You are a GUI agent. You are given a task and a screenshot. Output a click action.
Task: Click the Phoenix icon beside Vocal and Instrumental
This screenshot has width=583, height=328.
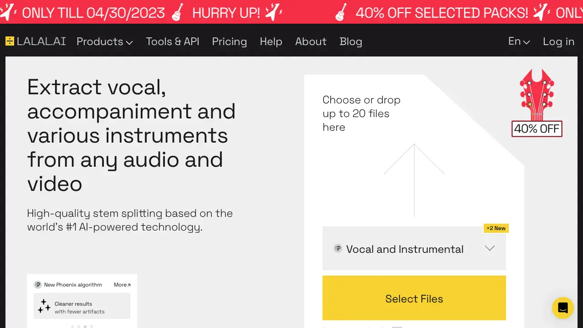click(x=338, y=249)
